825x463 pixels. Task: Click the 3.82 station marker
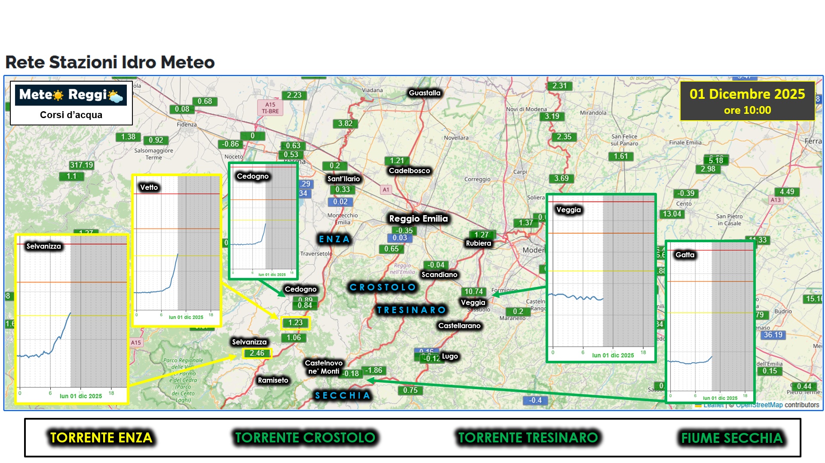(345, 124)
